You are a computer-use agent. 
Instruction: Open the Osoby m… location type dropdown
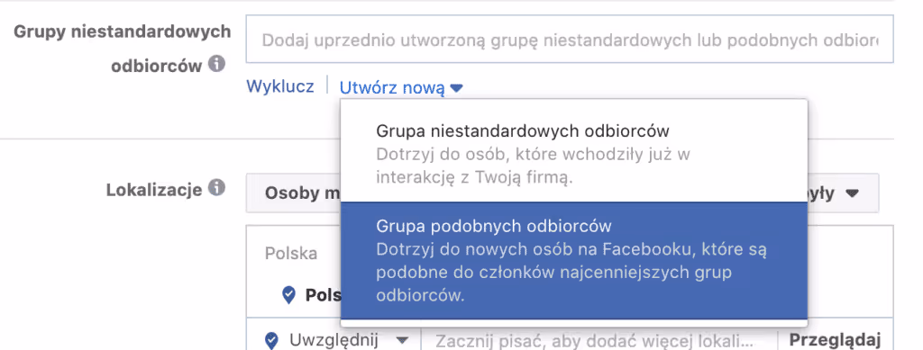[x=562, y=193]
